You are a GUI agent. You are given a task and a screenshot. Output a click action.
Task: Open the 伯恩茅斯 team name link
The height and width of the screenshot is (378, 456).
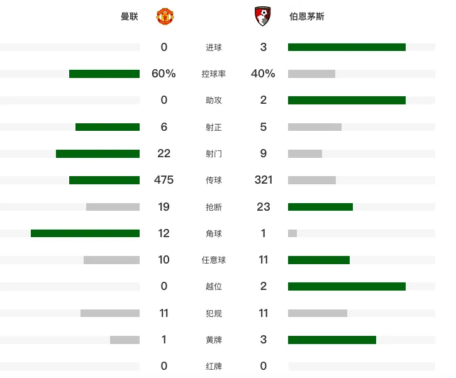(307, 16)
